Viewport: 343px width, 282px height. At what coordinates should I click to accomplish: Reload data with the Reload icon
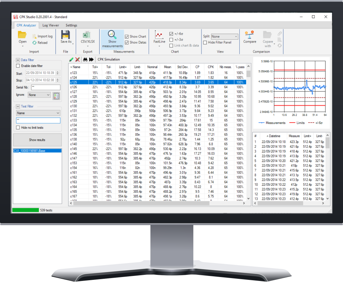click(34, 43)
